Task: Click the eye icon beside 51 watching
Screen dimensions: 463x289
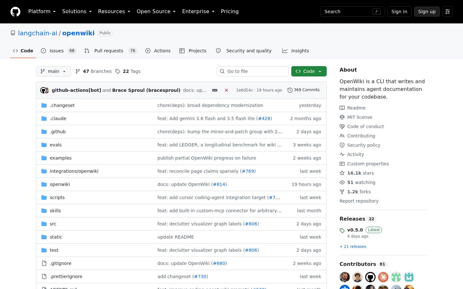Action: 342,182
